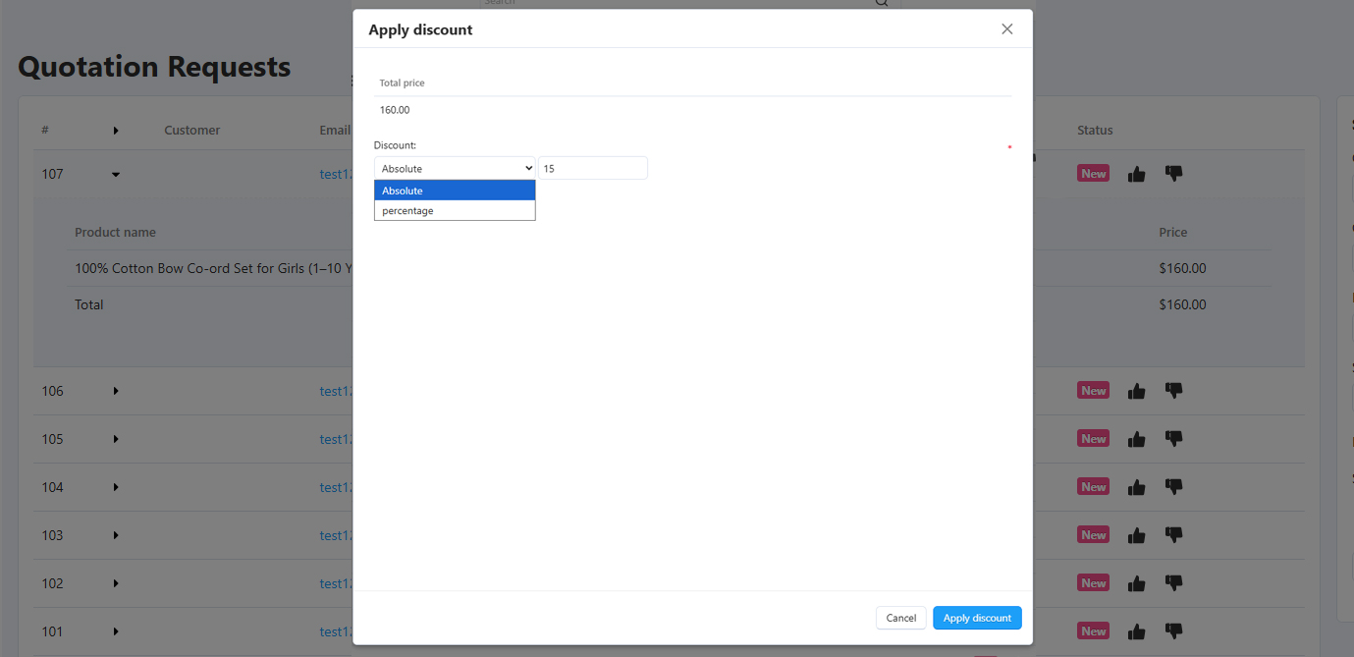The height and width of the screenshot is (657, 1354).
Task: Reject request 101 using thumbs-down icon
Action: tap(1173, 631)
